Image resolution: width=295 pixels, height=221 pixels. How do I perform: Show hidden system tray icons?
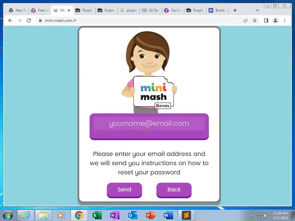click(x=252, y=216)
